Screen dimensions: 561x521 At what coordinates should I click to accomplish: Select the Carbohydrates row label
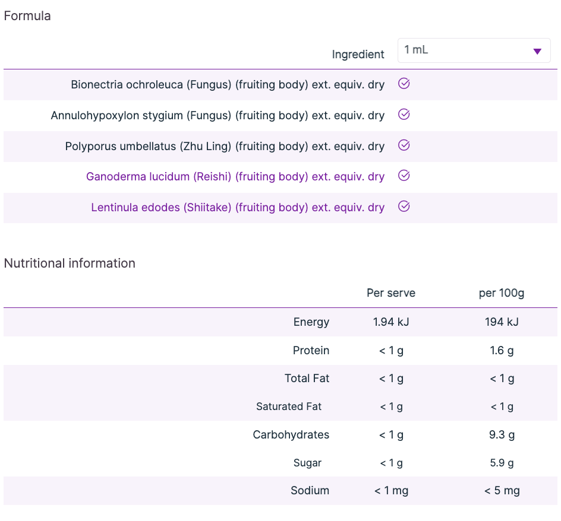[291, 435]
